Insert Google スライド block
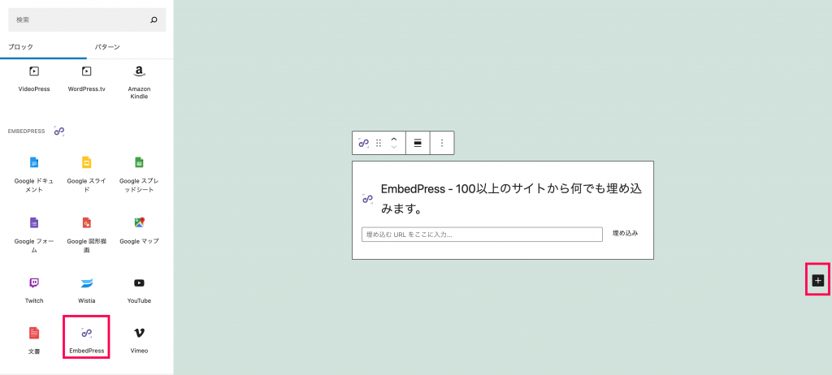832x375 pixels. (x=86, y=175)
